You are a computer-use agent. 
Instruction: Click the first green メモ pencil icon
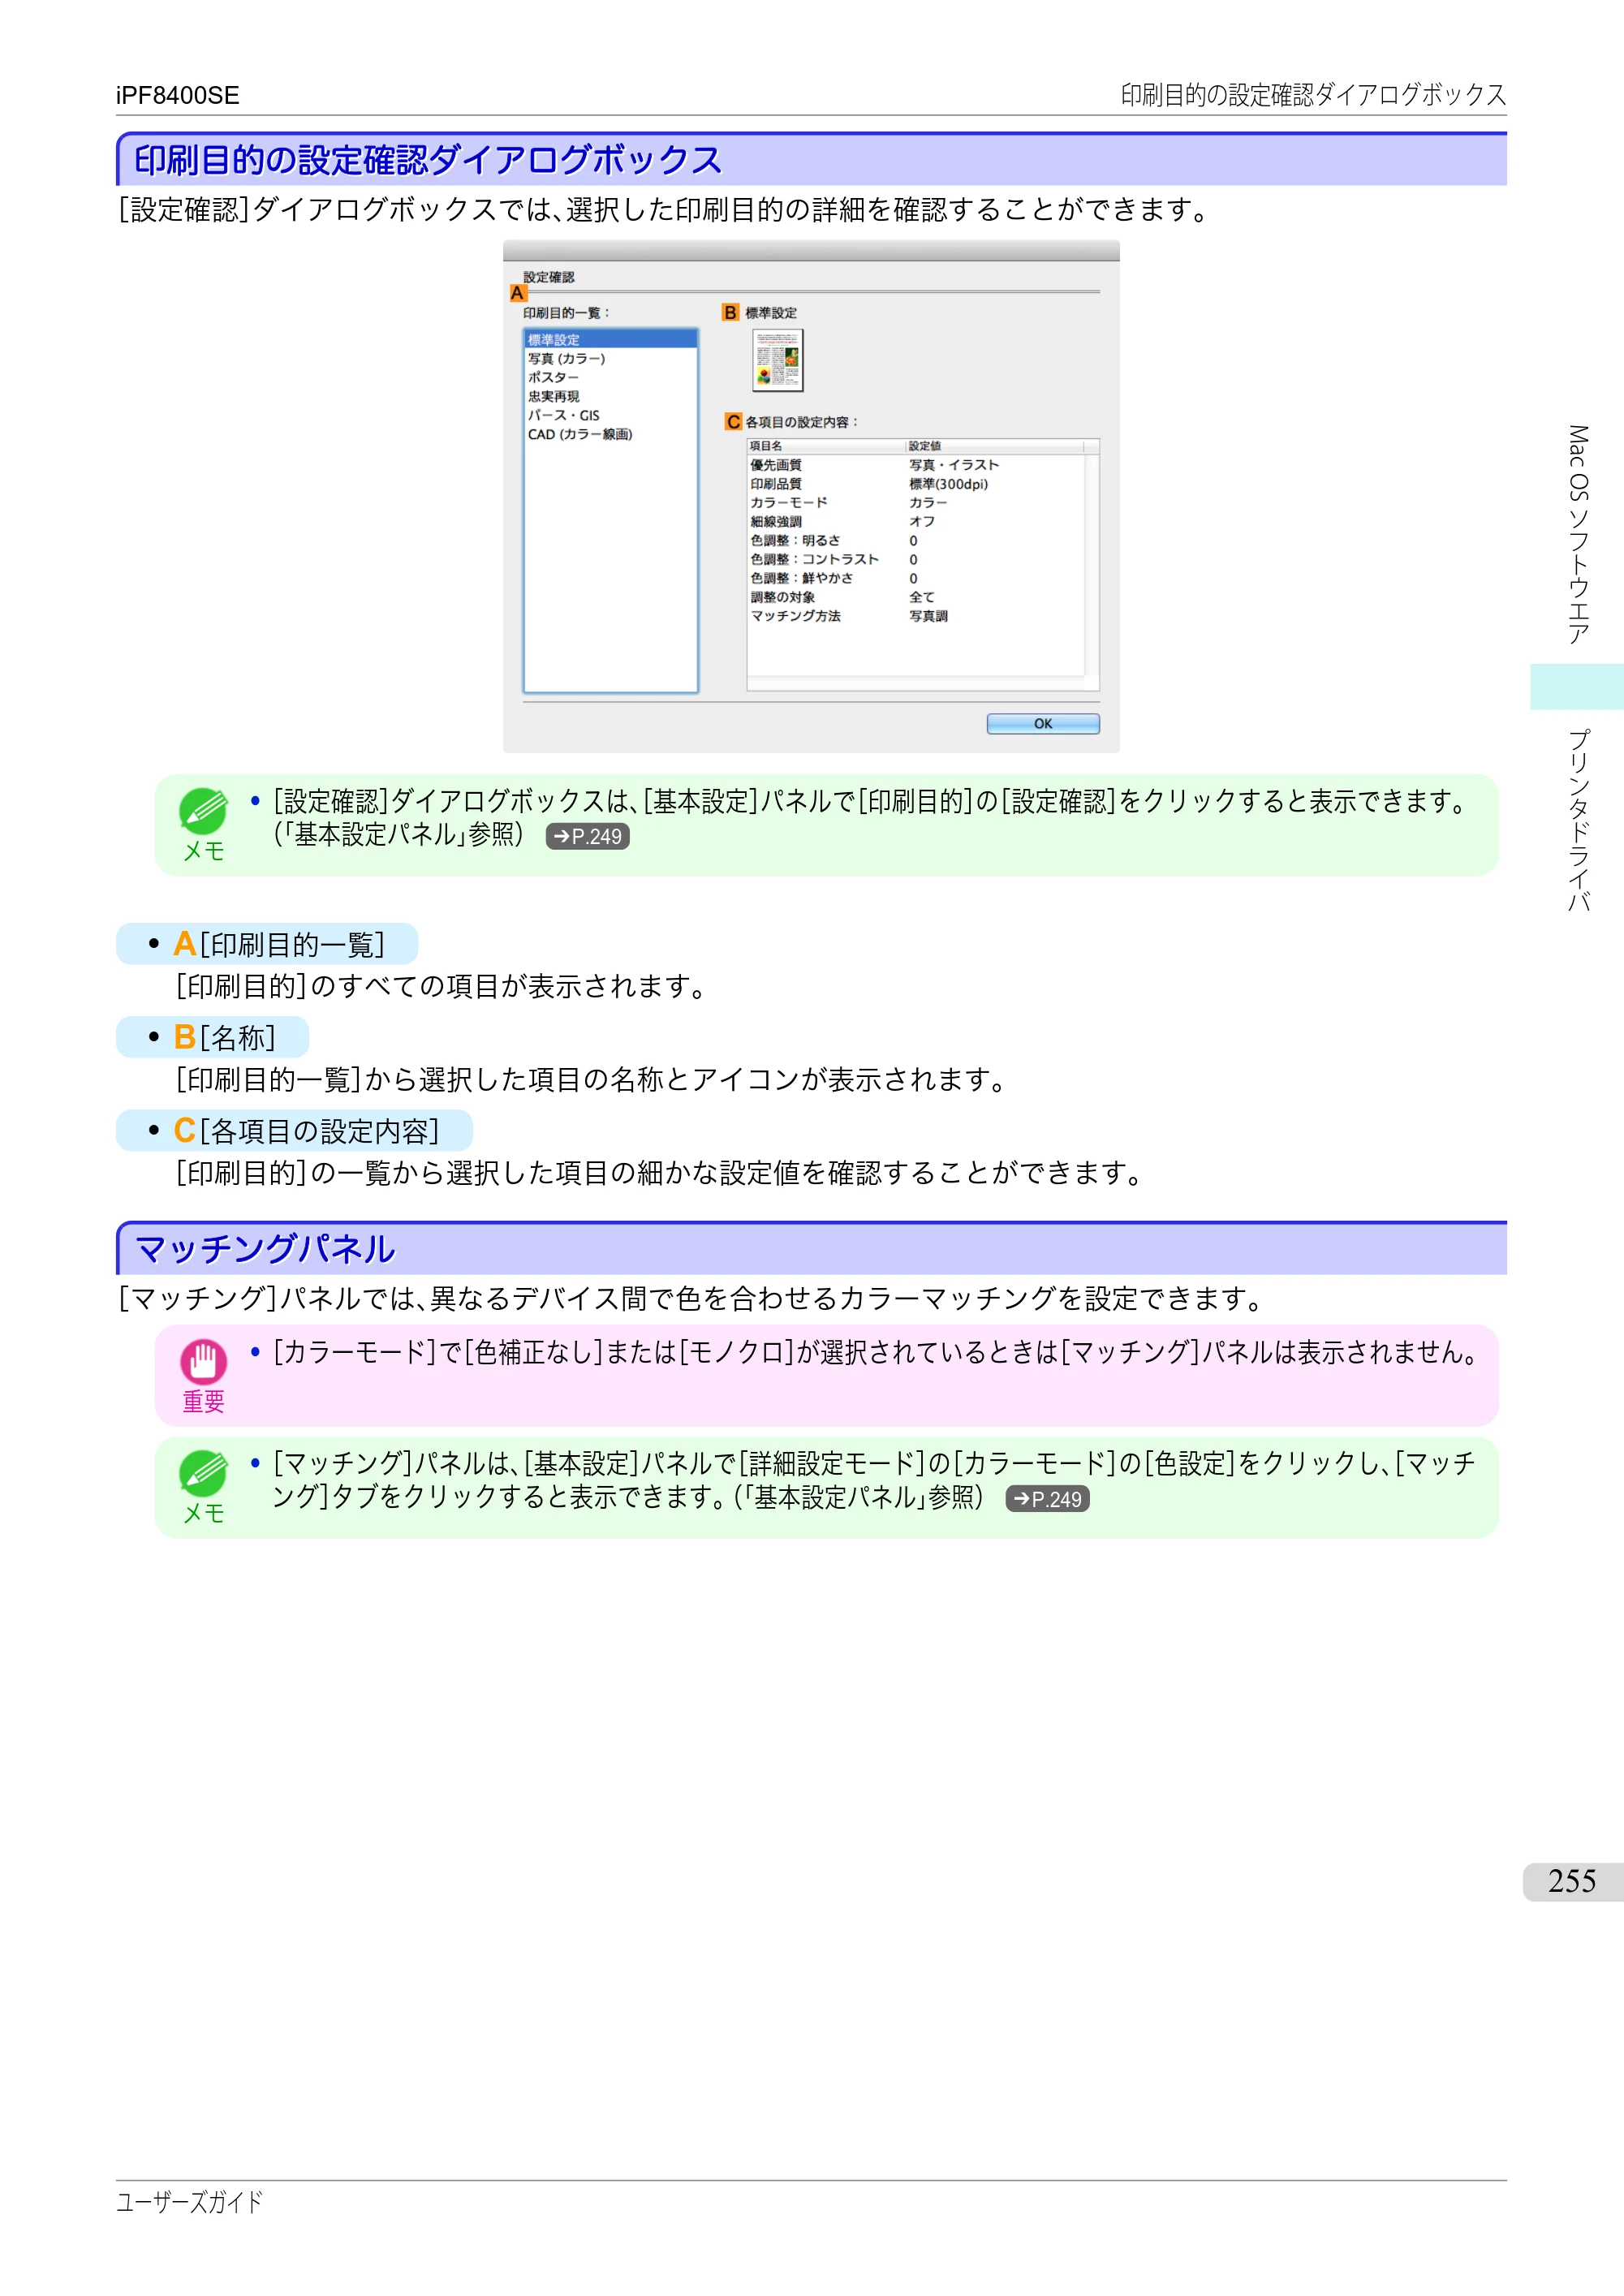(x=203, y=810)
